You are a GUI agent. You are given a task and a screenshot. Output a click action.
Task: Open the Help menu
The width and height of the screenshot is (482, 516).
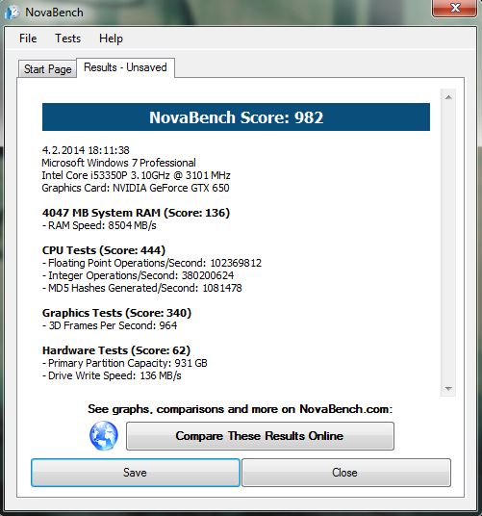pos(112,39)
